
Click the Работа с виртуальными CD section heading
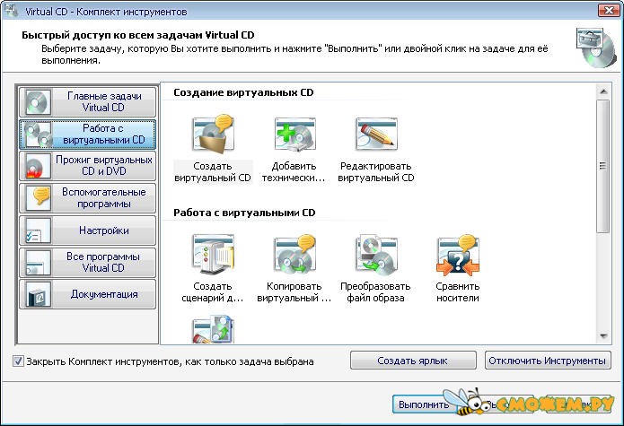pos(244,213)
